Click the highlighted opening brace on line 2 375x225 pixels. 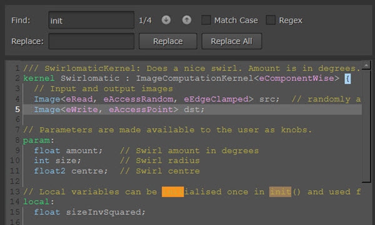point(347,79)
